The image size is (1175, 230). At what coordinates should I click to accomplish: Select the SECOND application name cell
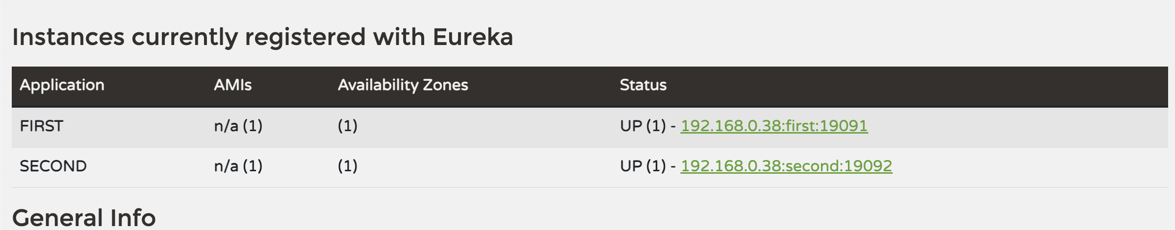(53, 166)
